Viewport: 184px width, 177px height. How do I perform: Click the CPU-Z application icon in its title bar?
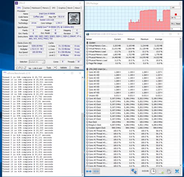pyautogui.click(x=17, y=3)
